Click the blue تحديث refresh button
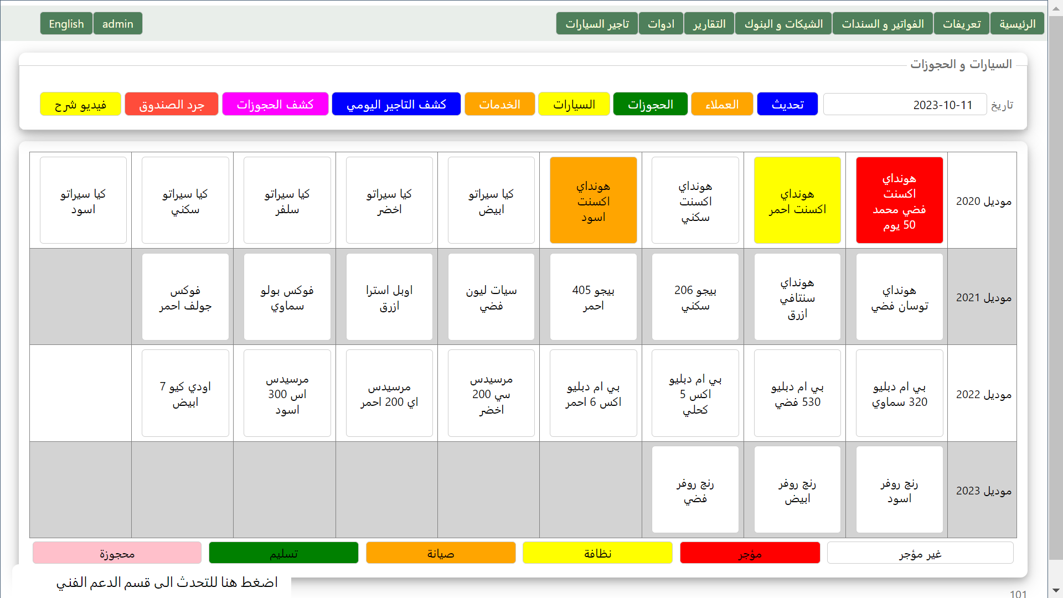The width and height of the screenshot is (1063, 598). (787, 104)
